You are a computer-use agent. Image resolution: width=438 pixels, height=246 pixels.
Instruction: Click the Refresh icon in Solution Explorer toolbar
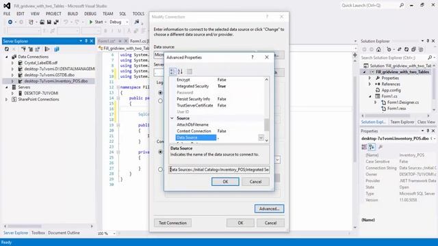407,49
